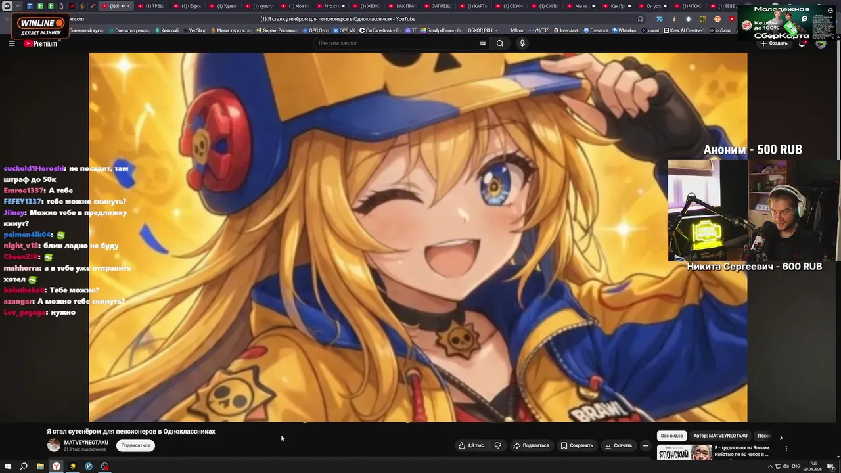841x473 pixels.
Task: Click the teal translate extension icon
Action: (660, 19)
